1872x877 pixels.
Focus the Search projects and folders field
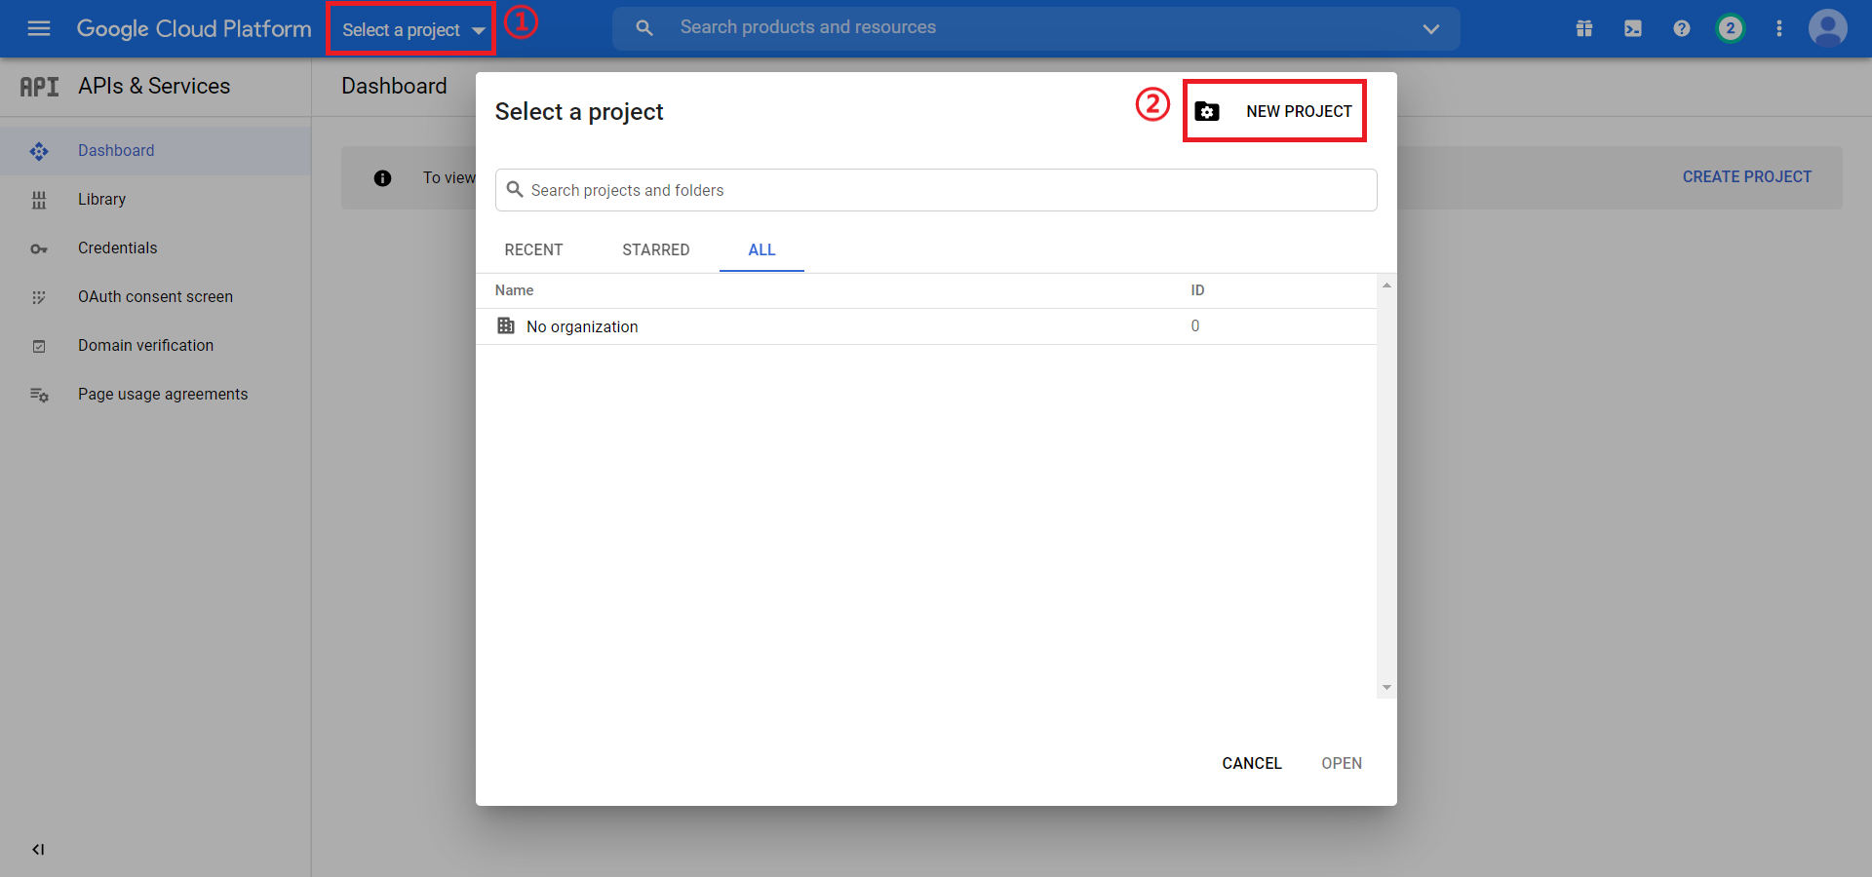[x=936, y=190]
